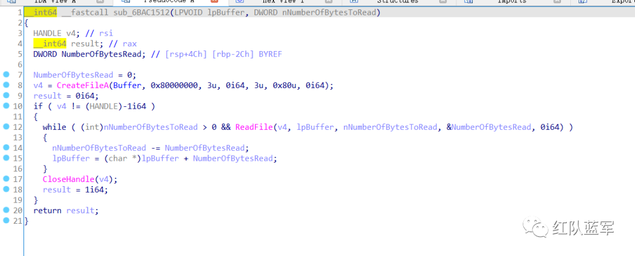Click nNumberOfBytesToRead parameter in the signature
Screen dimensions: 635x256
click(x=330, y=12)
